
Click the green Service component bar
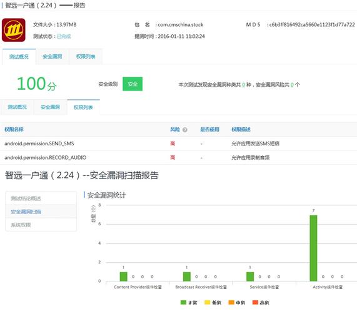coord(250,276)
